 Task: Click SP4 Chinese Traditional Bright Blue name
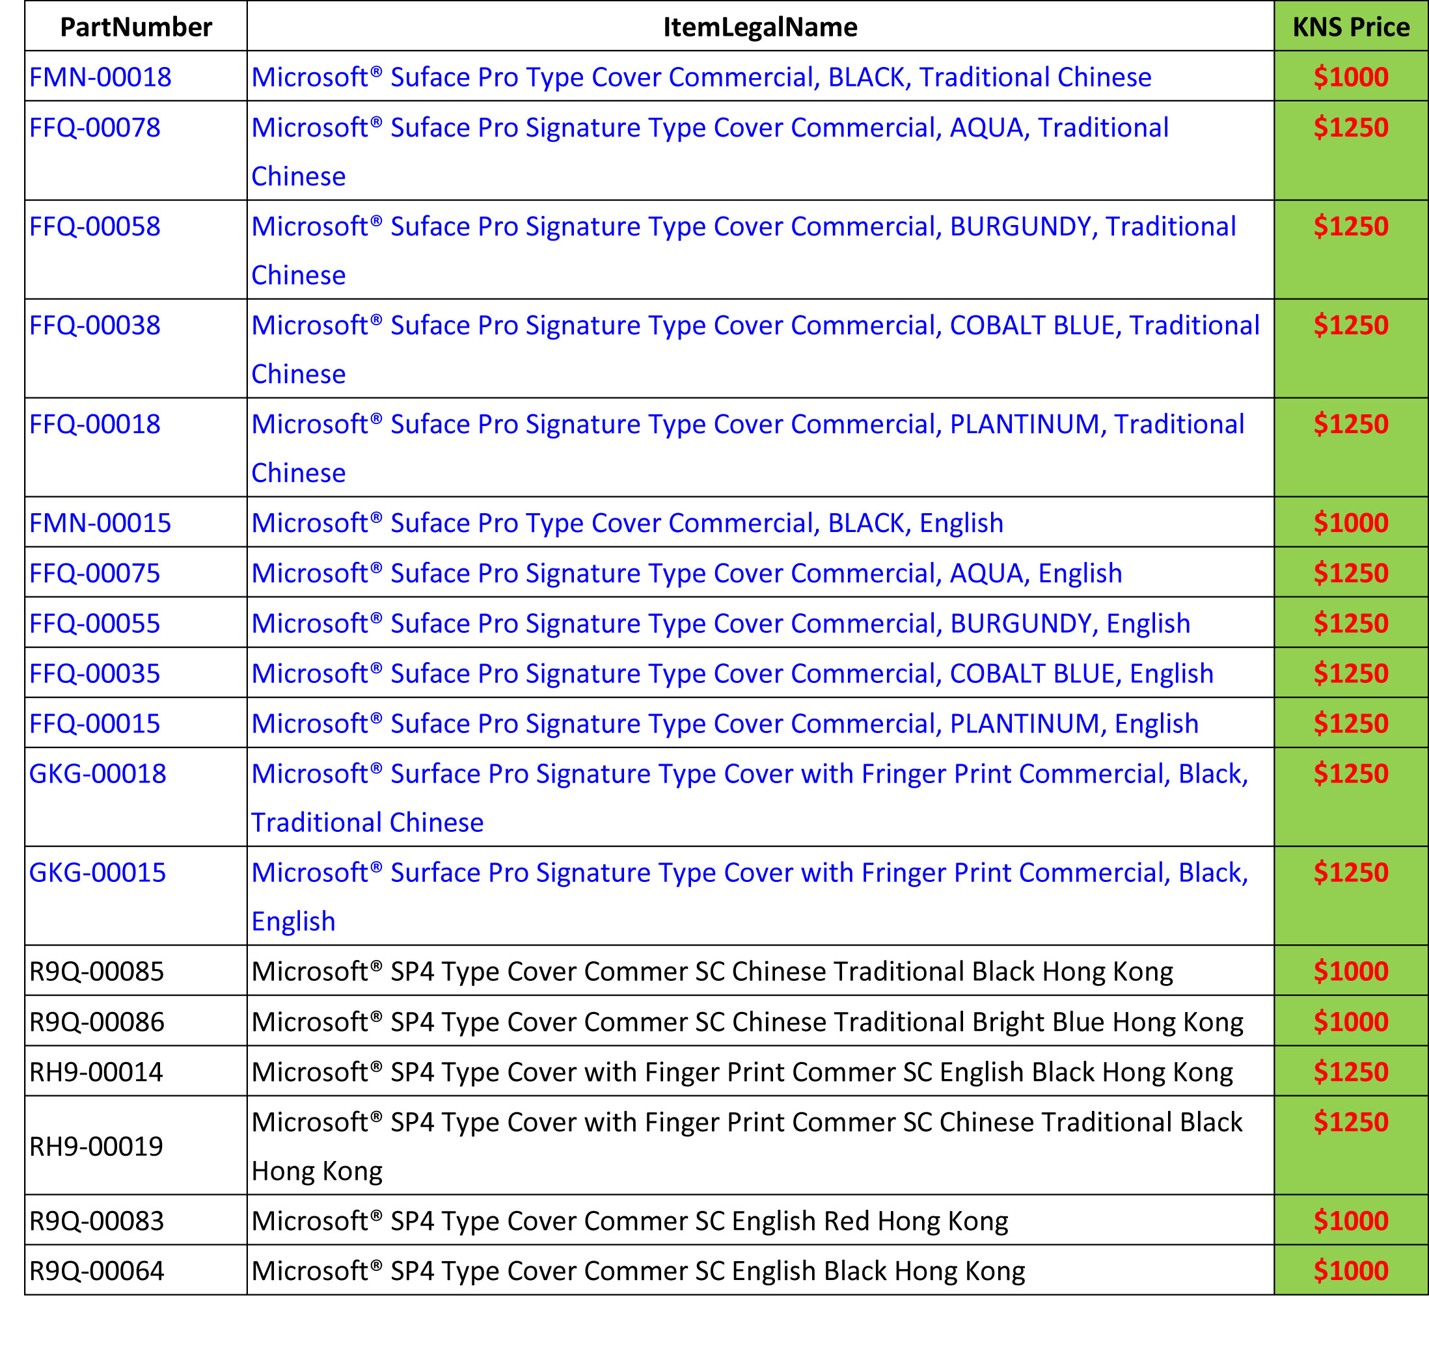[x=748, y=1022]
